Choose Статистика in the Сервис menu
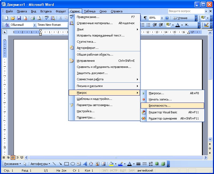Image resolution: width=214 pixels, height=174 pixels. pyautogui.click(x=104, y=42)
